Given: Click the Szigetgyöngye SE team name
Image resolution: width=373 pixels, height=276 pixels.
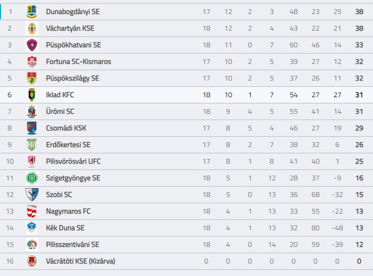Looking at the screenshot, I should 73,178.
